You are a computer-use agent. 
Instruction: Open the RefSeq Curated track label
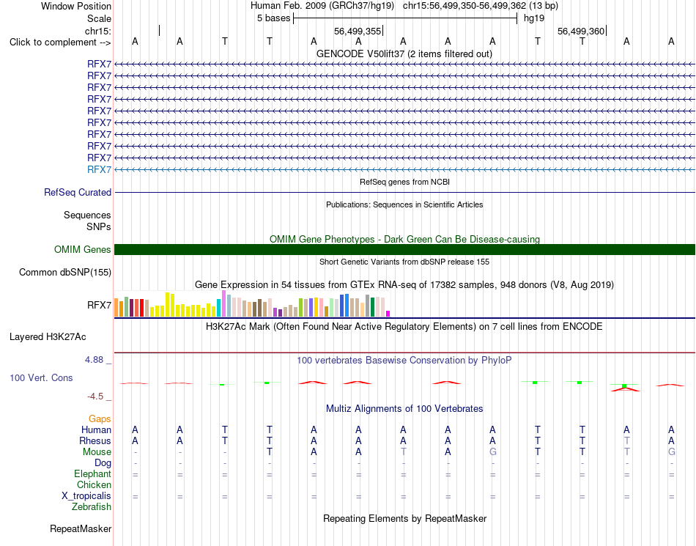click(78, 192)
